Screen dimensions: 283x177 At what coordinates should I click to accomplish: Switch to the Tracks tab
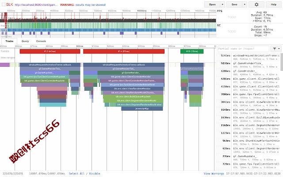click(9, 41)
